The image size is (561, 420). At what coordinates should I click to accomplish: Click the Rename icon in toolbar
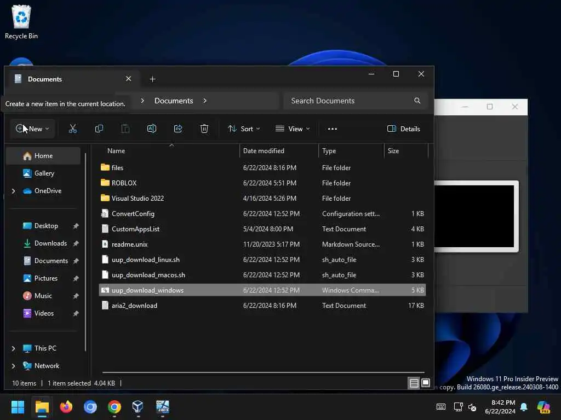152,129
